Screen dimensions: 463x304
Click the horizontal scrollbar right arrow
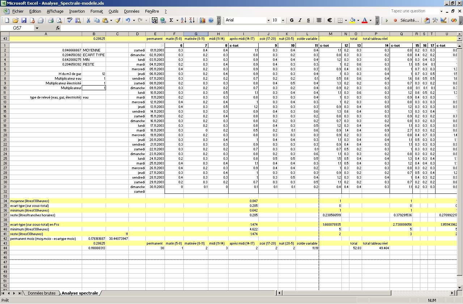tap(452, 293)
